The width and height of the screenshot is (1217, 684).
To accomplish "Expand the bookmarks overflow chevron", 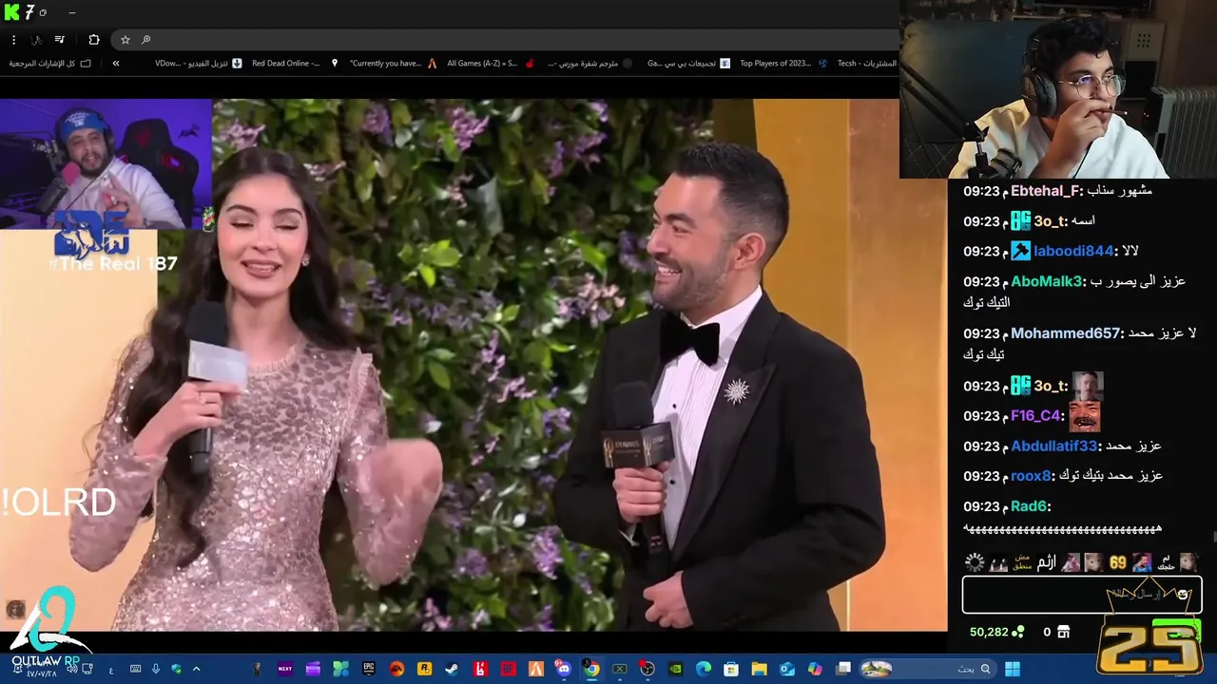I will click(116, 64).
